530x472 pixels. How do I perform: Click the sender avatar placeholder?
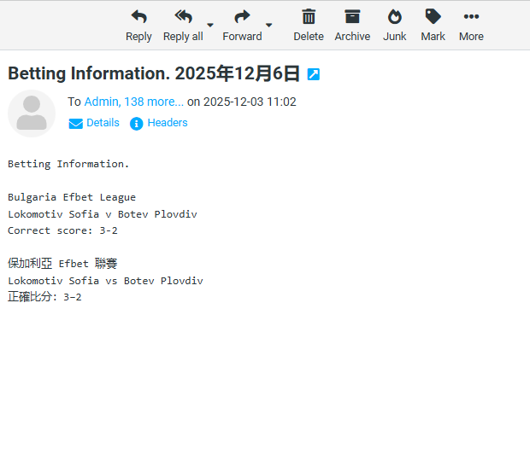pos(32,114)
